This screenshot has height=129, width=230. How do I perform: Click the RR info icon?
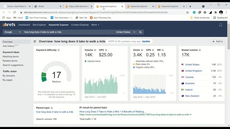(163, 50)
